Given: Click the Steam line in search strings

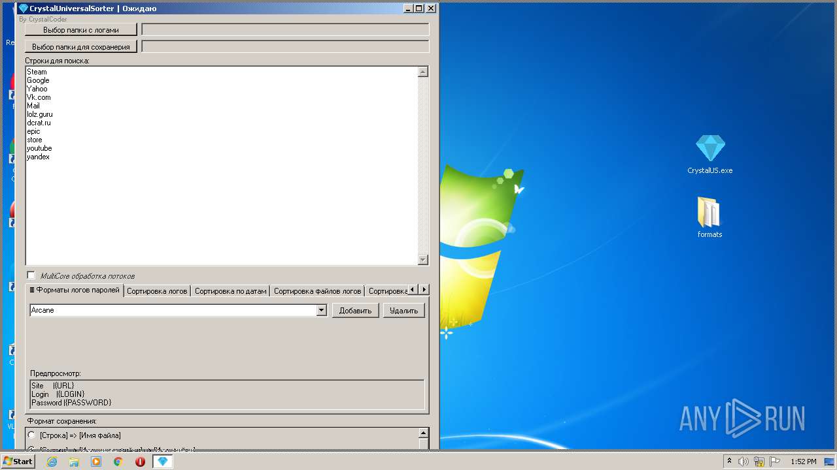Looking at the screenshot, I should click(37, 72).
